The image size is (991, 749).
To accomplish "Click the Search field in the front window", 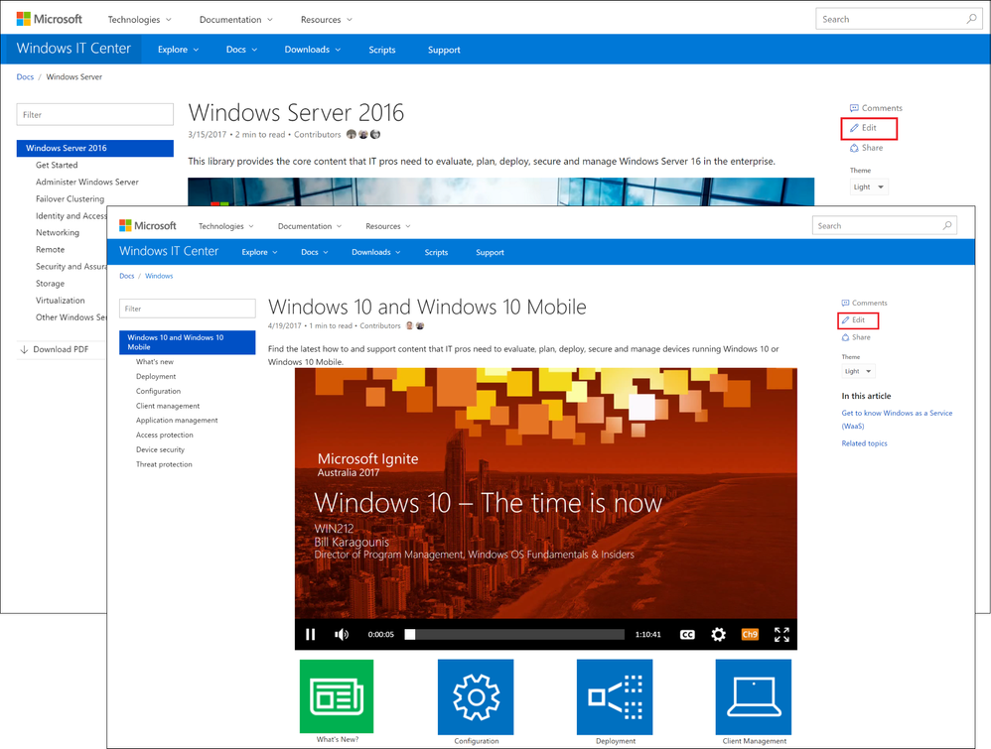I will pos(884,225).
